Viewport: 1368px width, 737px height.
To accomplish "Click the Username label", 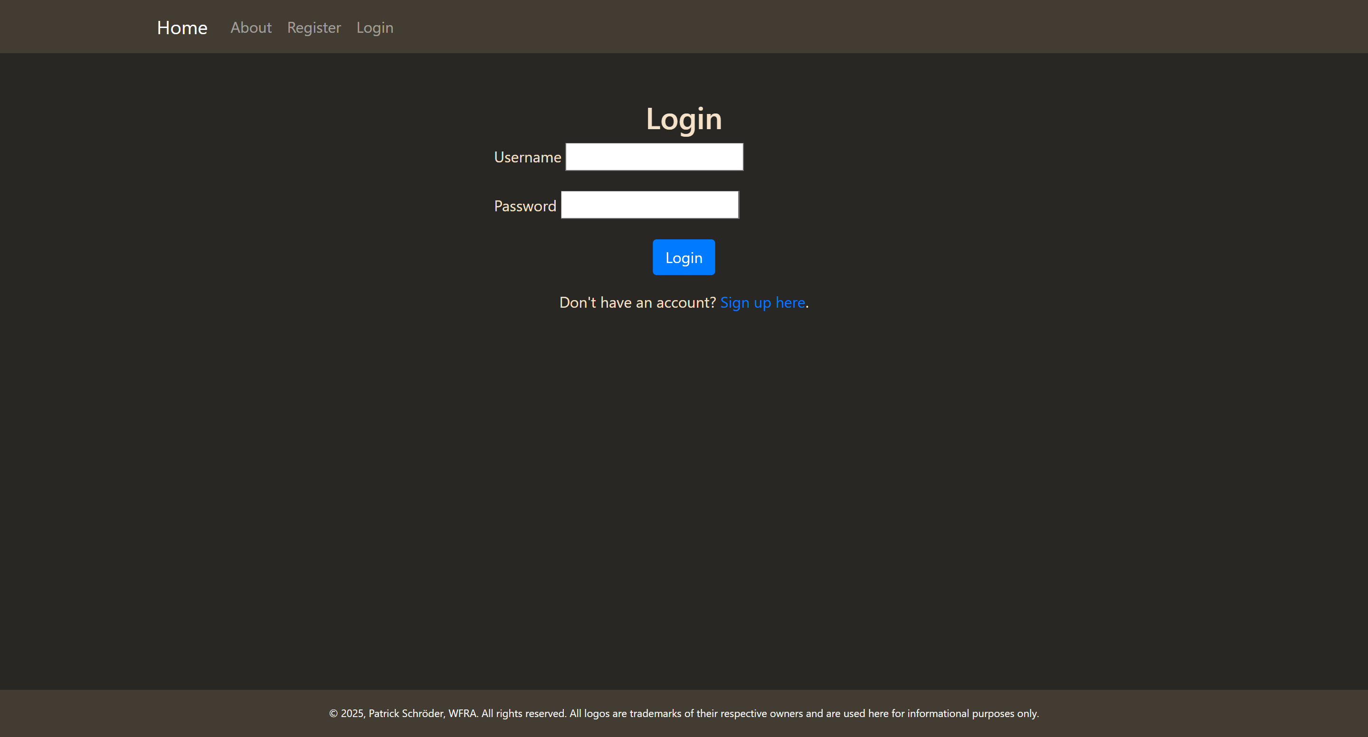I will tap(527, 157).
